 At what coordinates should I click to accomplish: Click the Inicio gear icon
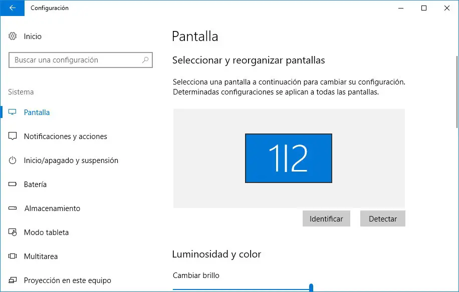coord(13,36)
